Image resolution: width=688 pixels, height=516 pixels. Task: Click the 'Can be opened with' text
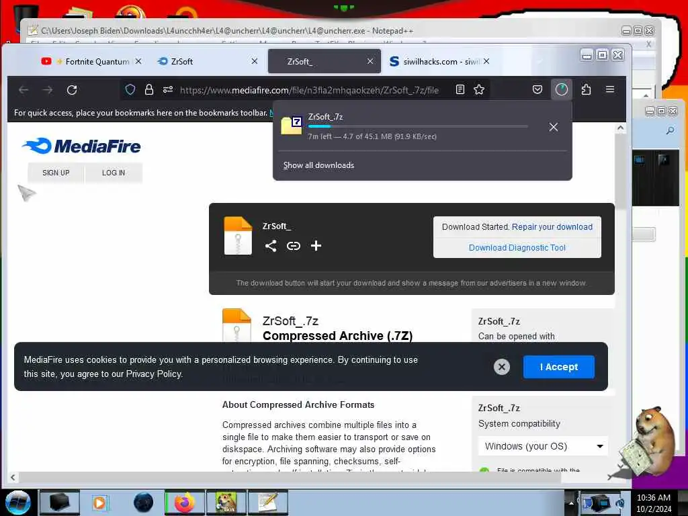pos(517,336)
